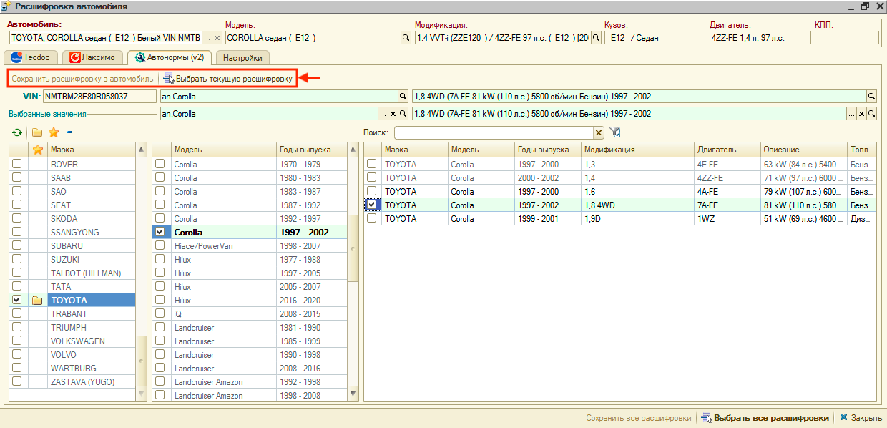
Task: Open the Настройки tab
Action: tap(242, 58)
